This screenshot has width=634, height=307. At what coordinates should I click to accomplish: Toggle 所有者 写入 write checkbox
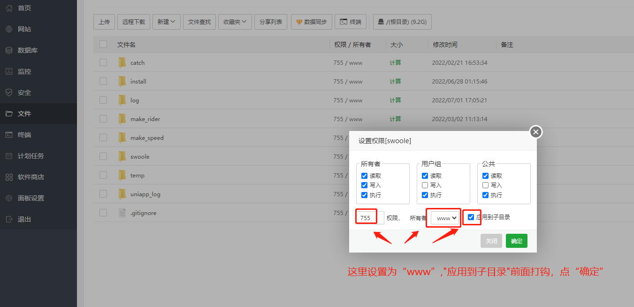[364, 185]
